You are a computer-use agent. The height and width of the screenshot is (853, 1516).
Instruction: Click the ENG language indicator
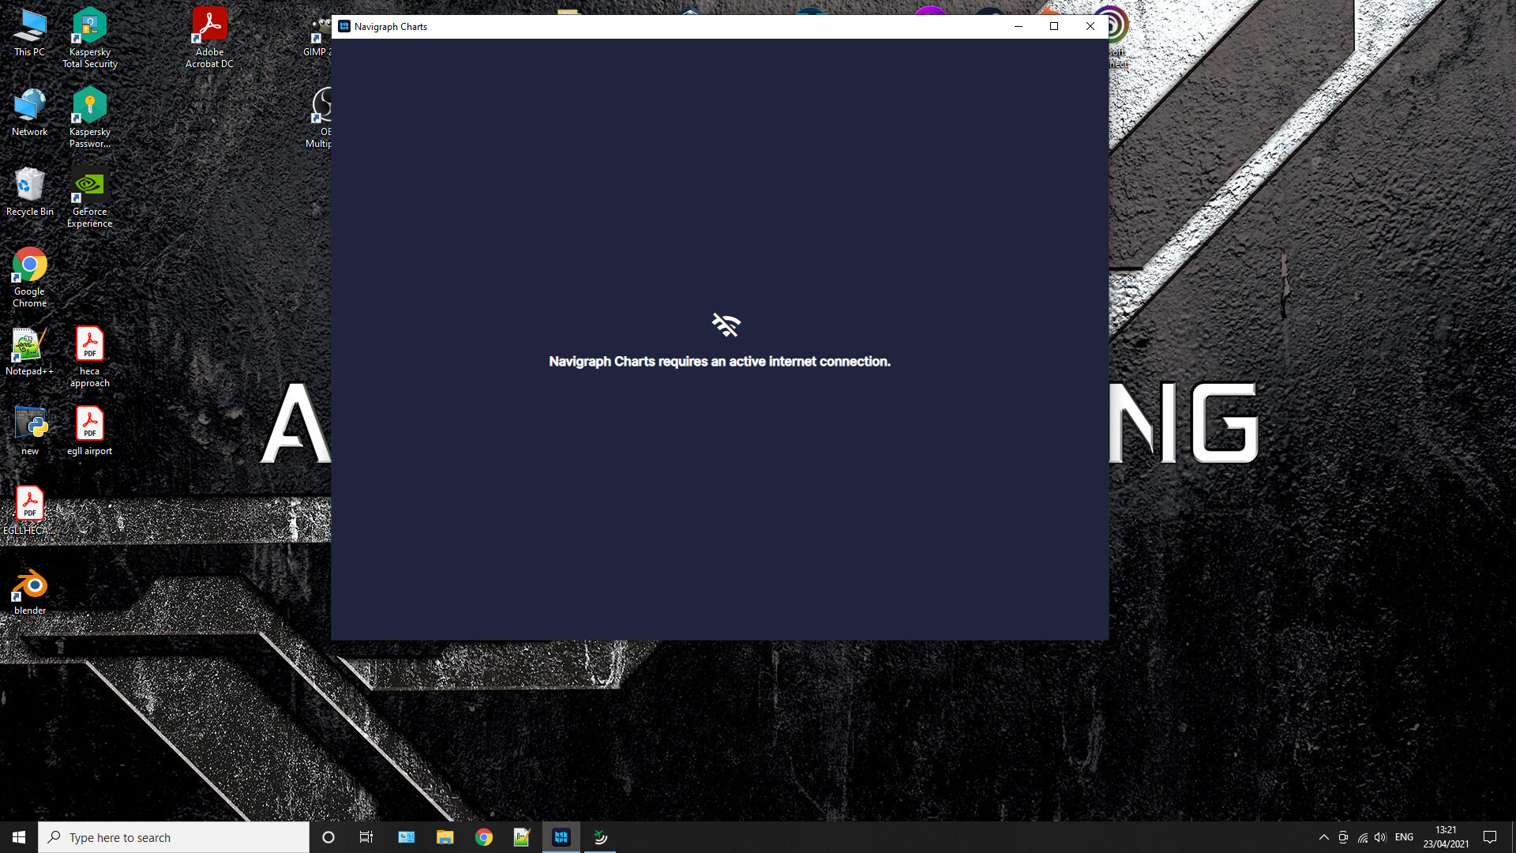point(1404,837)
